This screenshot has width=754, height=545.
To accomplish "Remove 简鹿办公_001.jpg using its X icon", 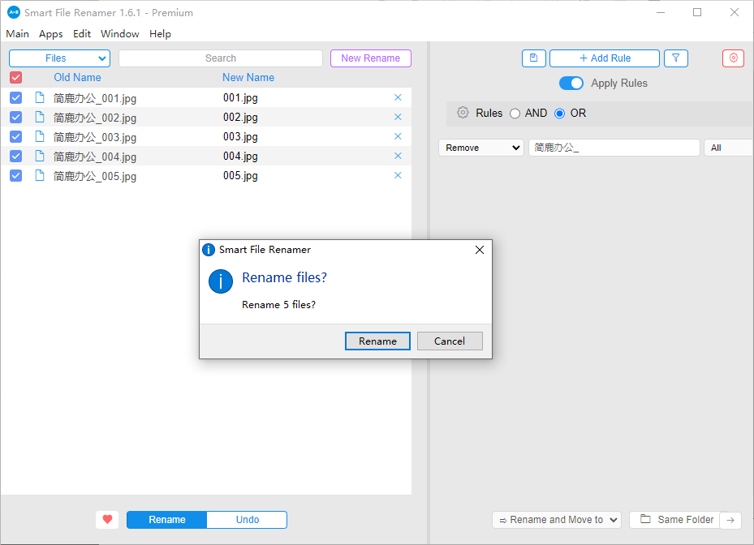I will (x=398, y=97).
